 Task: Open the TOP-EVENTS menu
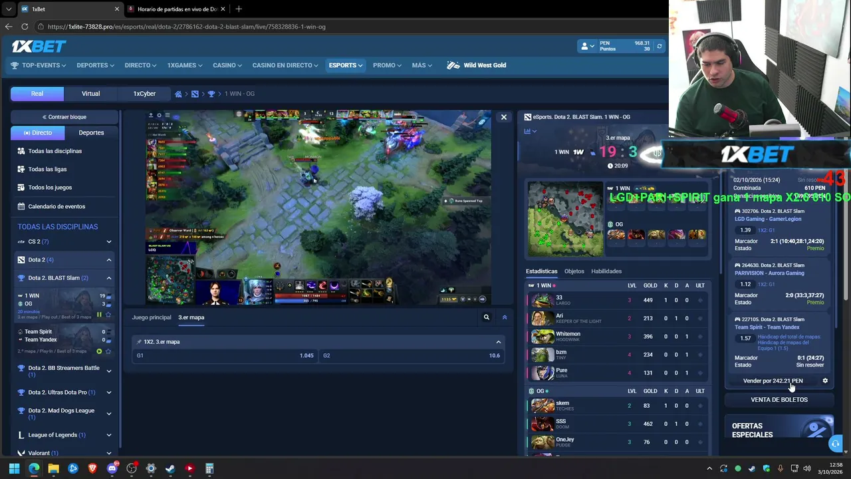[39, 65]
